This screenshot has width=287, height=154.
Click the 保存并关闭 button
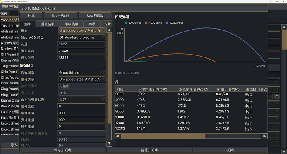pos(62,150)
